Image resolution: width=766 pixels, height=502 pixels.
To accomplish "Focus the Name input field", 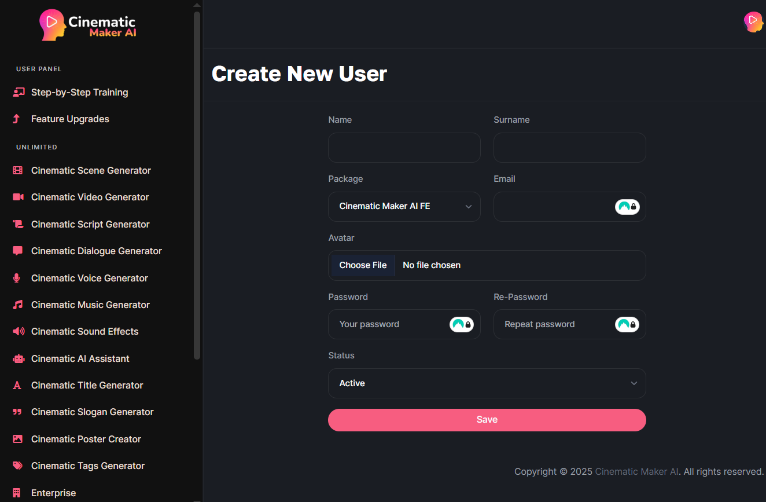I will point(404,148).
